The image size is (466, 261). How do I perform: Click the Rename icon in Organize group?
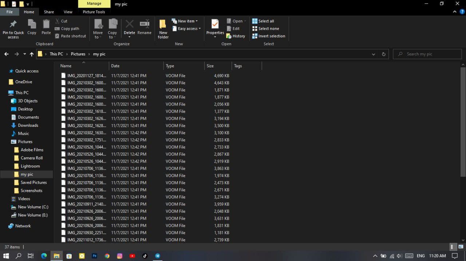[145, 24]
